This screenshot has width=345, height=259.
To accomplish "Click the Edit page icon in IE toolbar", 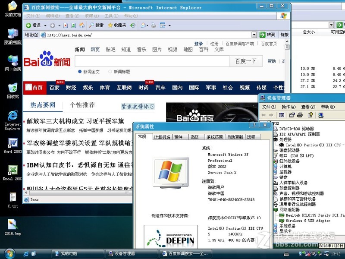I will point(163,25).
